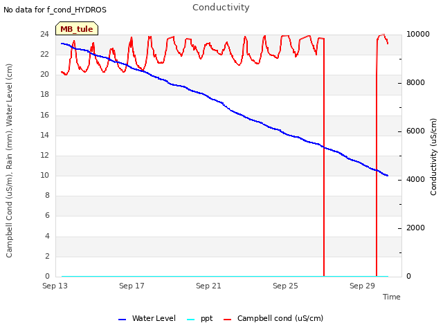Click the 6000 right-axis tick label

click(x=415, y=131)
